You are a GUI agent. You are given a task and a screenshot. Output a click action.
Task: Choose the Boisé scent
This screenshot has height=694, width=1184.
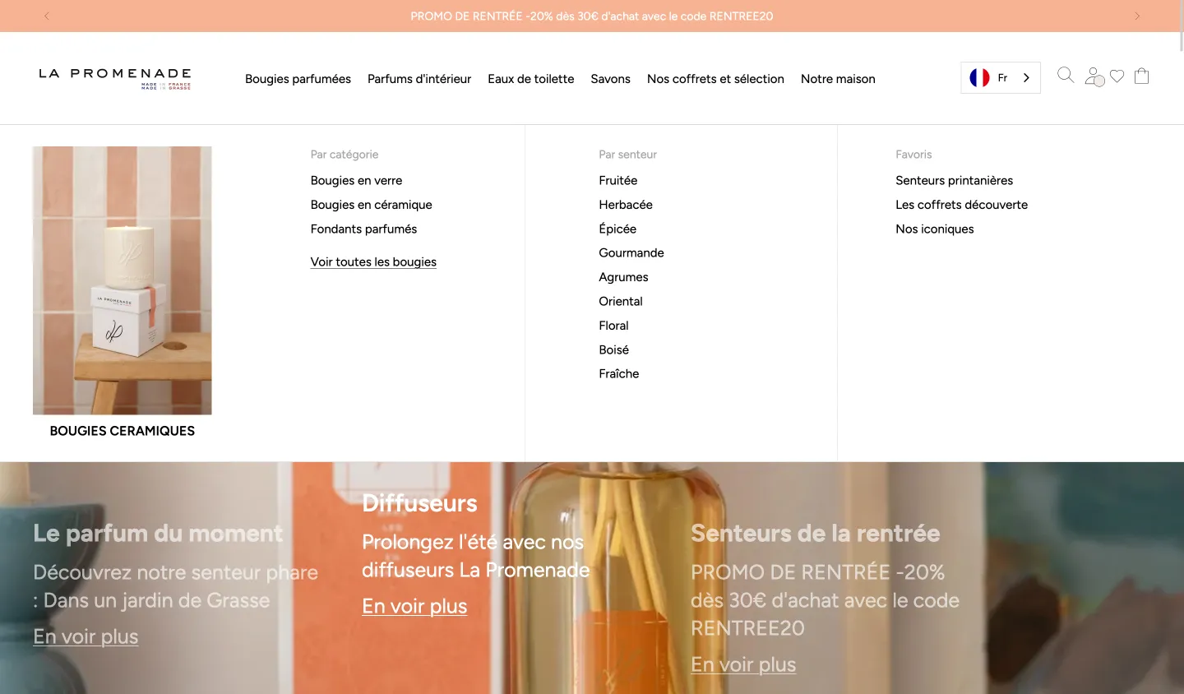tap(614, 349)
